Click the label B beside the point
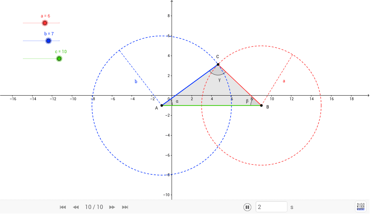The image size is (370, 214). (x=268, y=107)
